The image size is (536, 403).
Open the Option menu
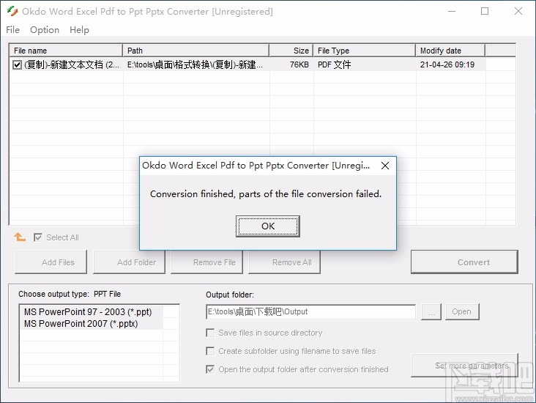pyautogui.click(x=45, y=30)
